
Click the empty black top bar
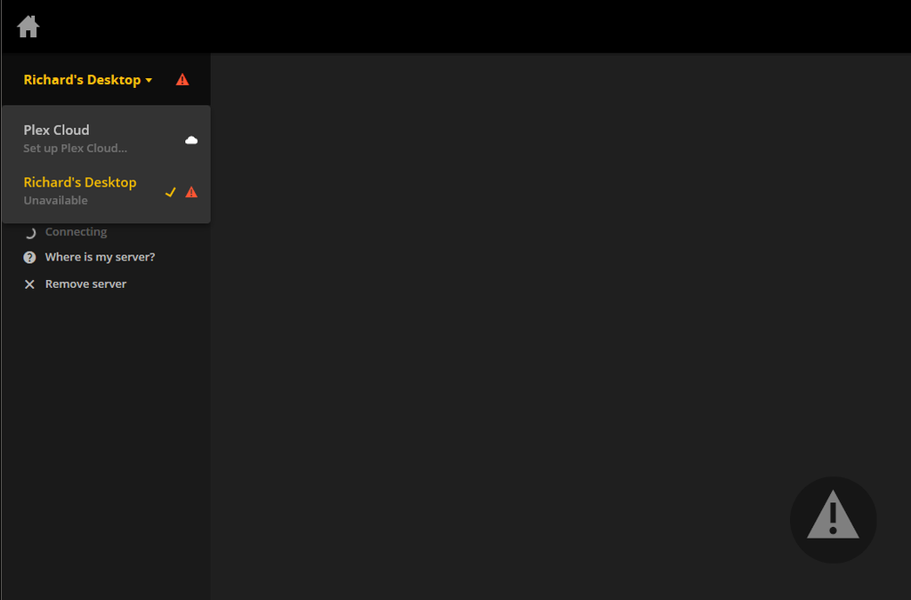(464, 26)
